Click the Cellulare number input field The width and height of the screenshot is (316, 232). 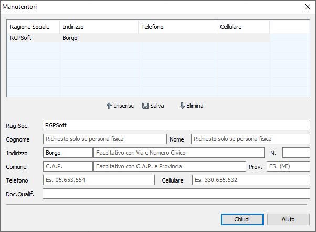250,180
